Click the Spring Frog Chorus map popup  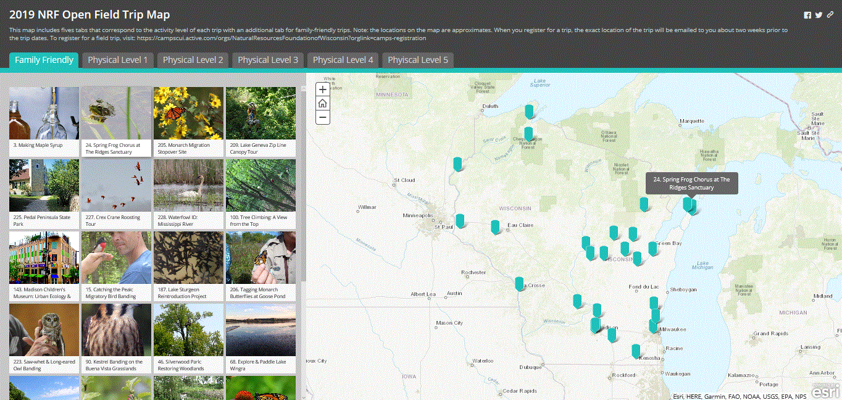click(693, 183)
